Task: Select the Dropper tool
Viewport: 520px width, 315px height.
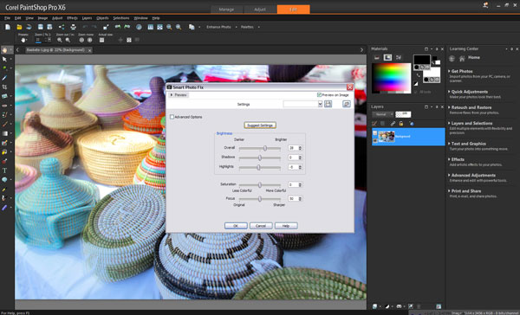Action: tap(4, 78)
